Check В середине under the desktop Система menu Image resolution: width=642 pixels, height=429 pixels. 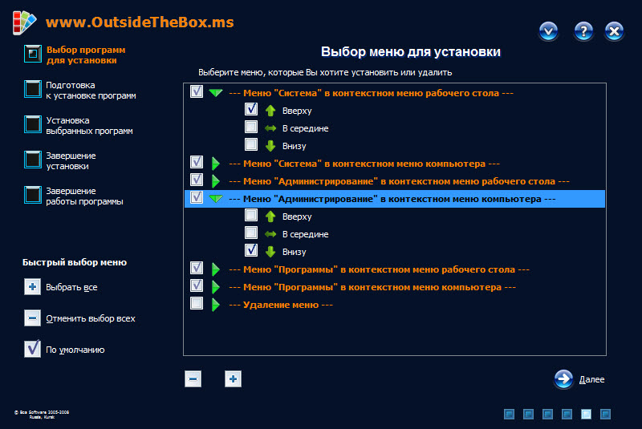pyautogui.click(x=251, y=127)
